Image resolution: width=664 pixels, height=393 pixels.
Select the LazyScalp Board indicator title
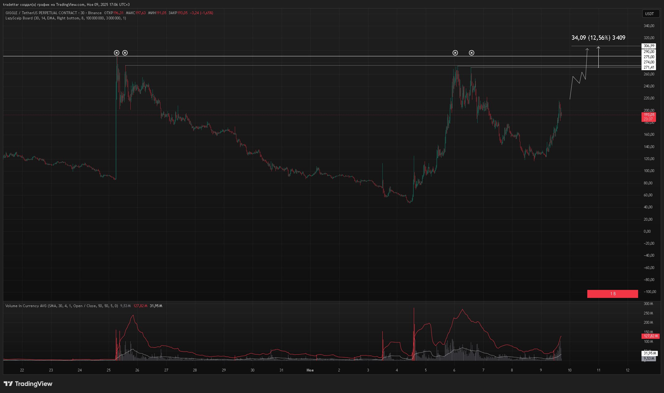coord(19,18)
